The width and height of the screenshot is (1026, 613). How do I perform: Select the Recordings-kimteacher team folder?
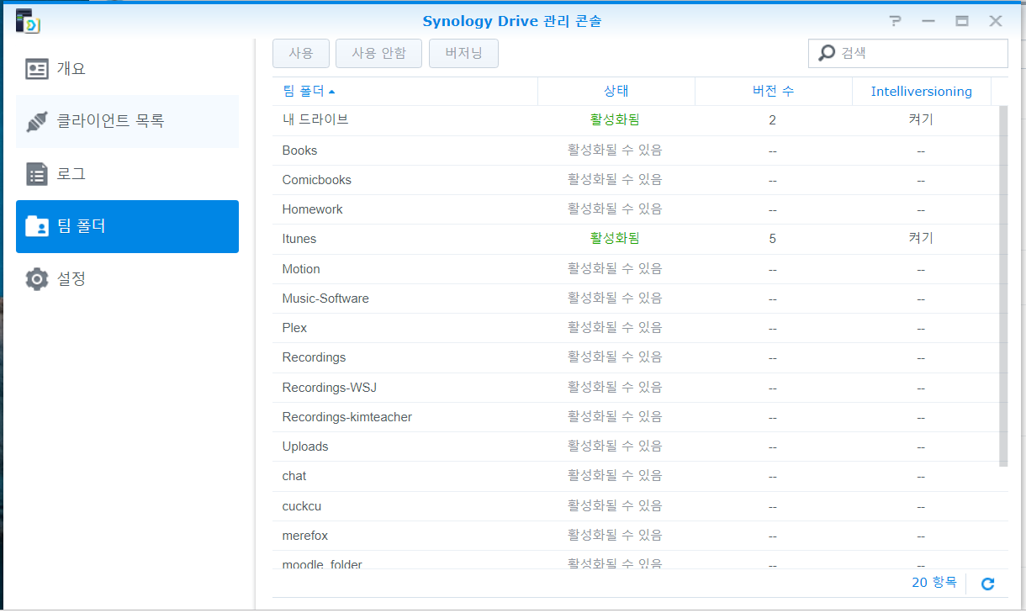click(635, 417)
